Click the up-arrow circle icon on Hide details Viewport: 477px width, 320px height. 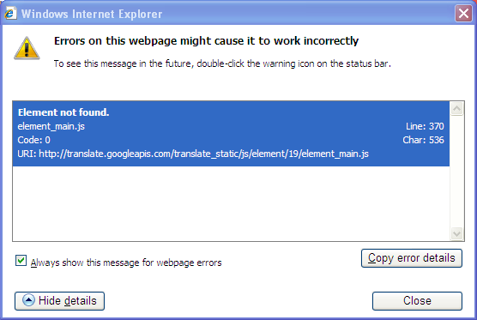tap(28, 300)
